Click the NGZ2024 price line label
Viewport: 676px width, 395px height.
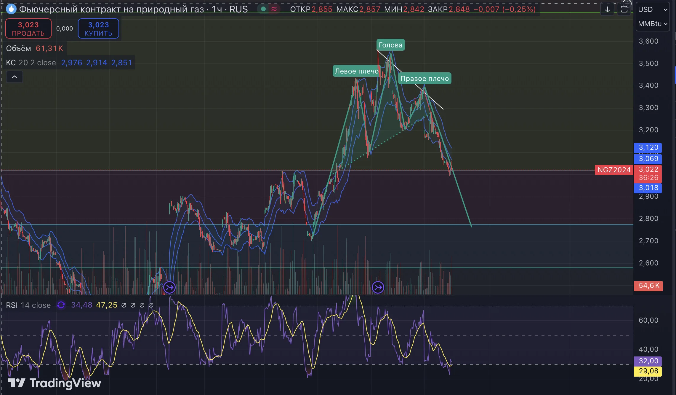(614, 170)
